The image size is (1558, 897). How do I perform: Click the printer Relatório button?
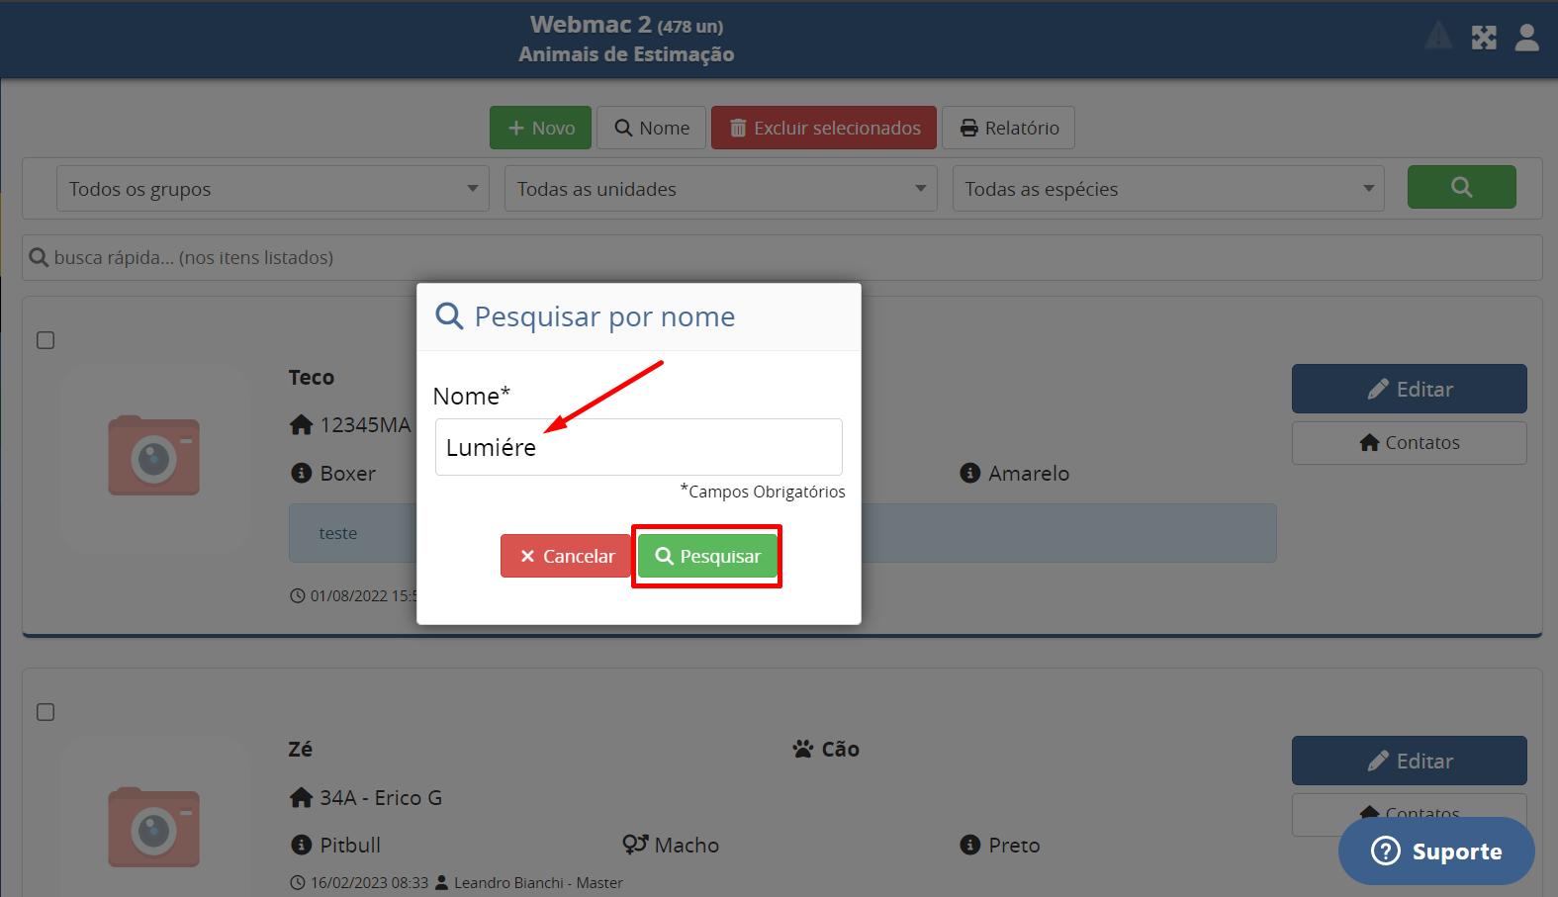(x=1008, y=128)
